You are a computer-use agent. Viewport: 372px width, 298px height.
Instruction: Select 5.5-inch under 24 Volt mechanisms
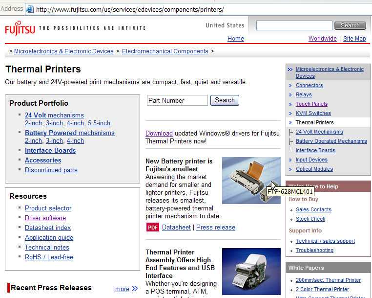click(99, 123)
